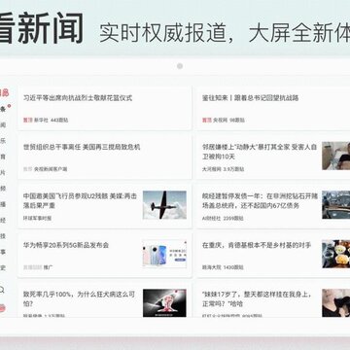
Task: Click the 央视新闻客户端 source label
Action: [x=51, y=169]
